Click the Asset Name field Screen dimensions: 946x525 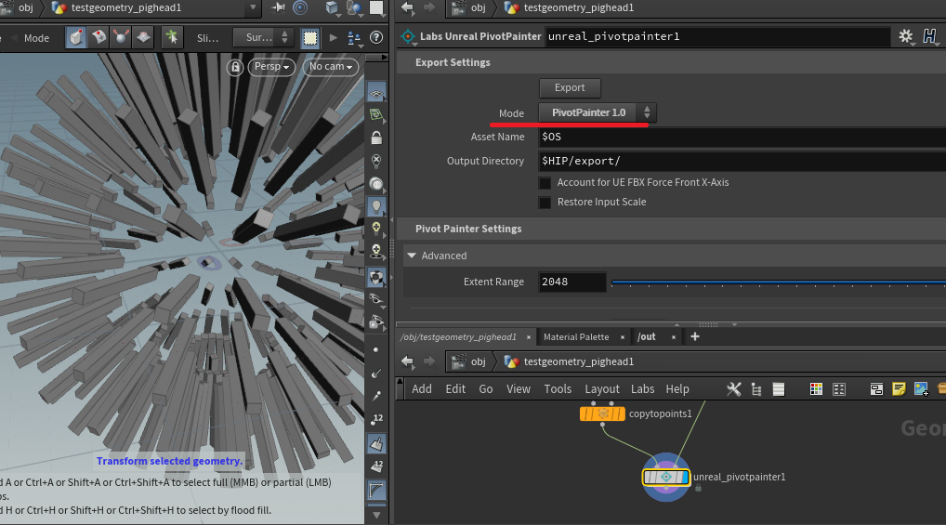pos(742,137)
